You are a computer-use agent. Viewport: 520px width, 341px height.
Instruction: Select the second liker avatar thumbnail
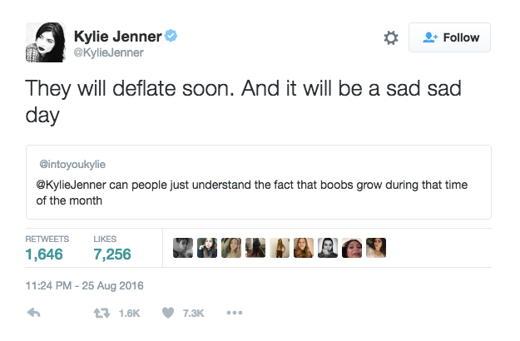click(207, 248)
